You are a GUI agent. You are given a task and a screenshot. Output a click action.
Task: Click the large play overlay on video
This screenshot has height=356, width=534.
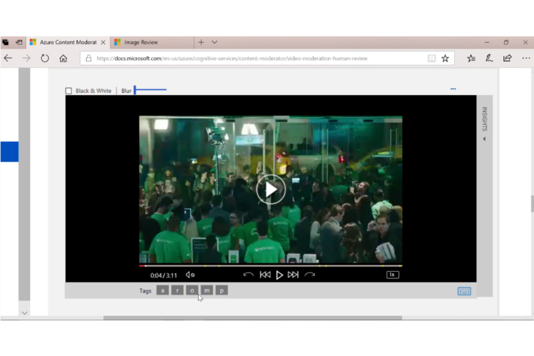(x=271, y=189)
